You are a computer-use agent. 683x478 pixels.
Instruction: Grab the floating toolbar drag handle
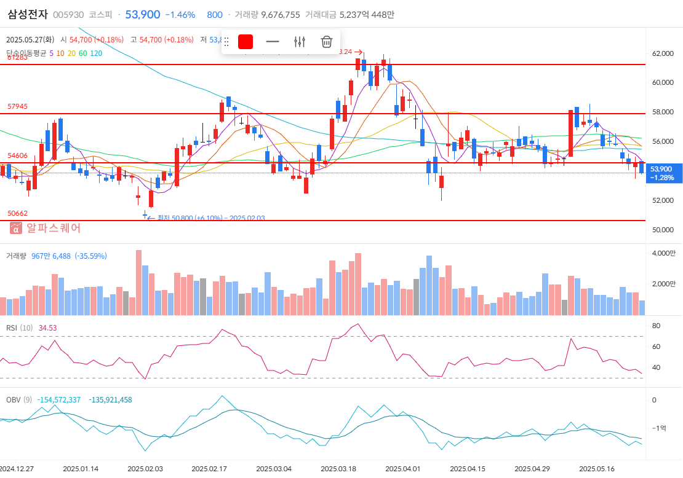pos(226,42)
